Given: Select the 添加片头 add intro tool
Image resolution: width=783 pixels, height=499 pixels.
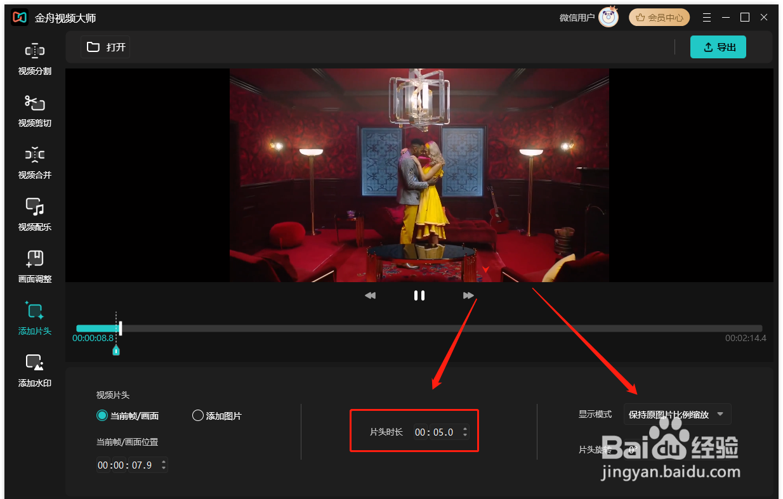Looking at the screenshot, I should point(35,320).
